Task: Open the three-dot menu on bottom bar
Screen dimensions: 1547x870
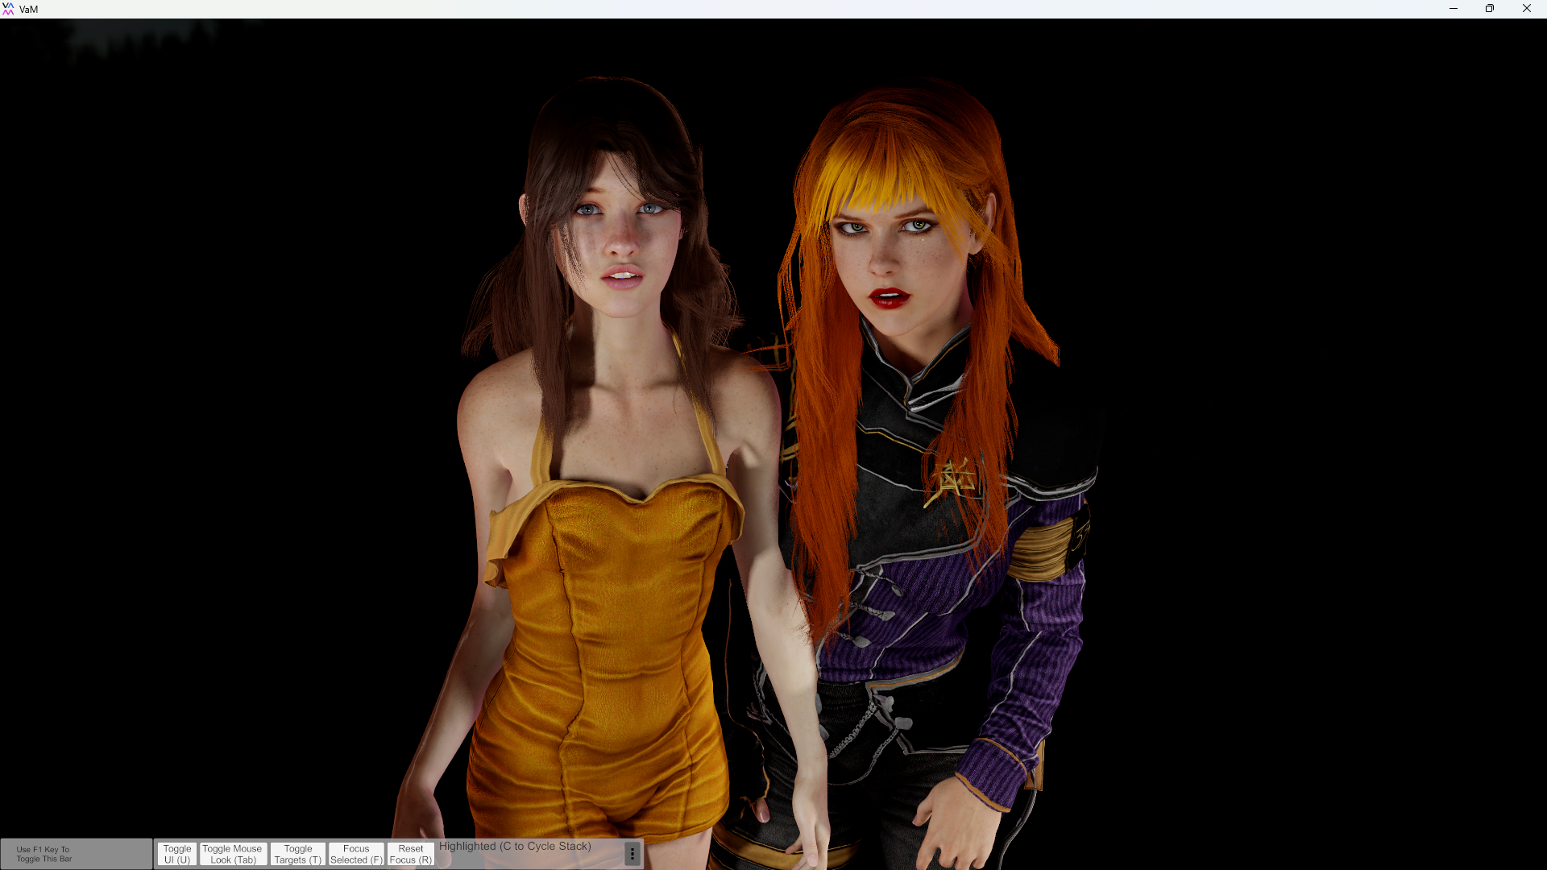Action: [632, 854]
